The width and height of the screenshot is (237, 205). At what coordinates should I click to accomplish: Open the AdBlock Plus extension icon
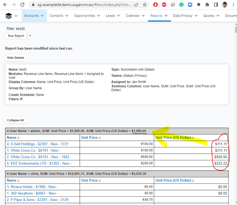(x=164, y=5)
